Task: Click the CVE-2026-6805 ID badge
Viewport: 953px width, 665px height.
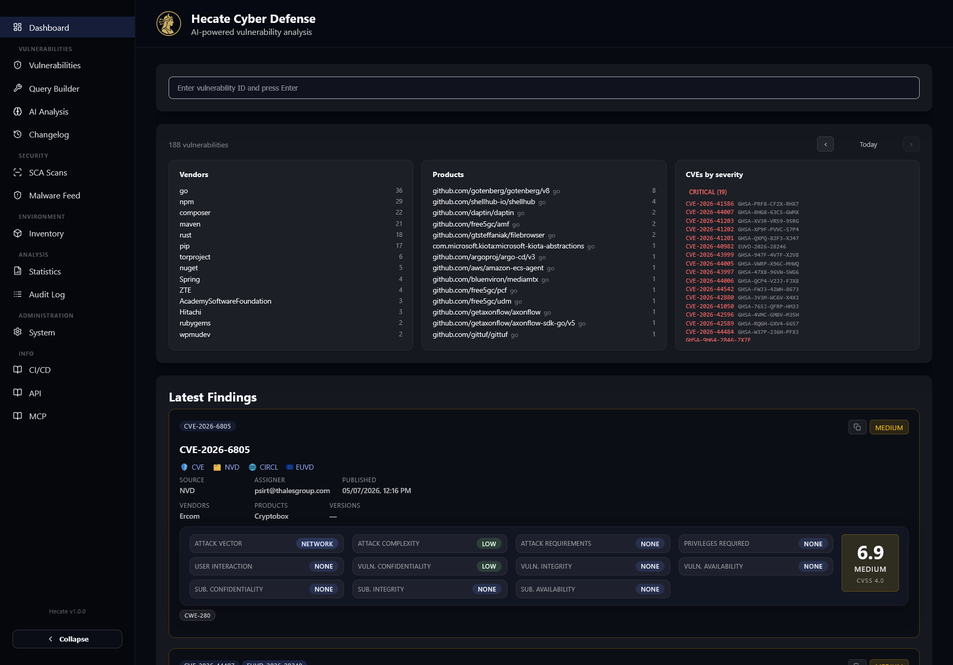Action: (x=207, y=426)
